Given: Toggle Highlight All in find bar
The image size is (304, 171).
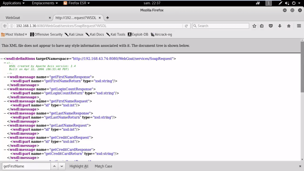Looking at the screenshot, I should pos(79,166).
